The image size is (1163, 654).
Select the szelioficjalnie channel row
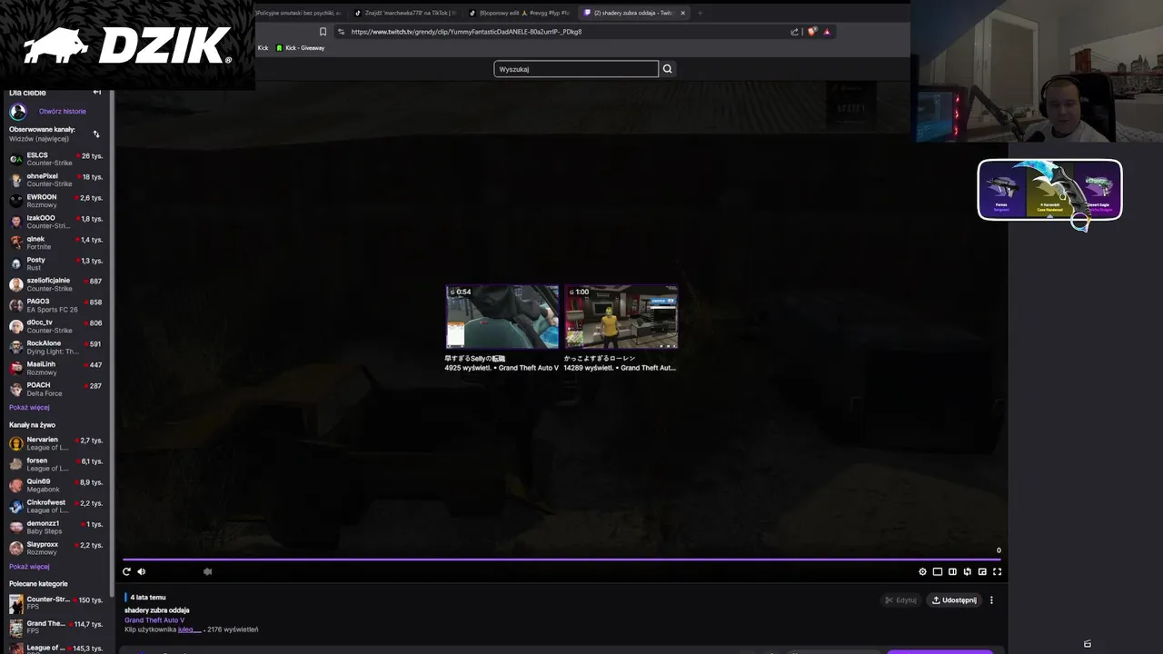[x=56, y=284]
